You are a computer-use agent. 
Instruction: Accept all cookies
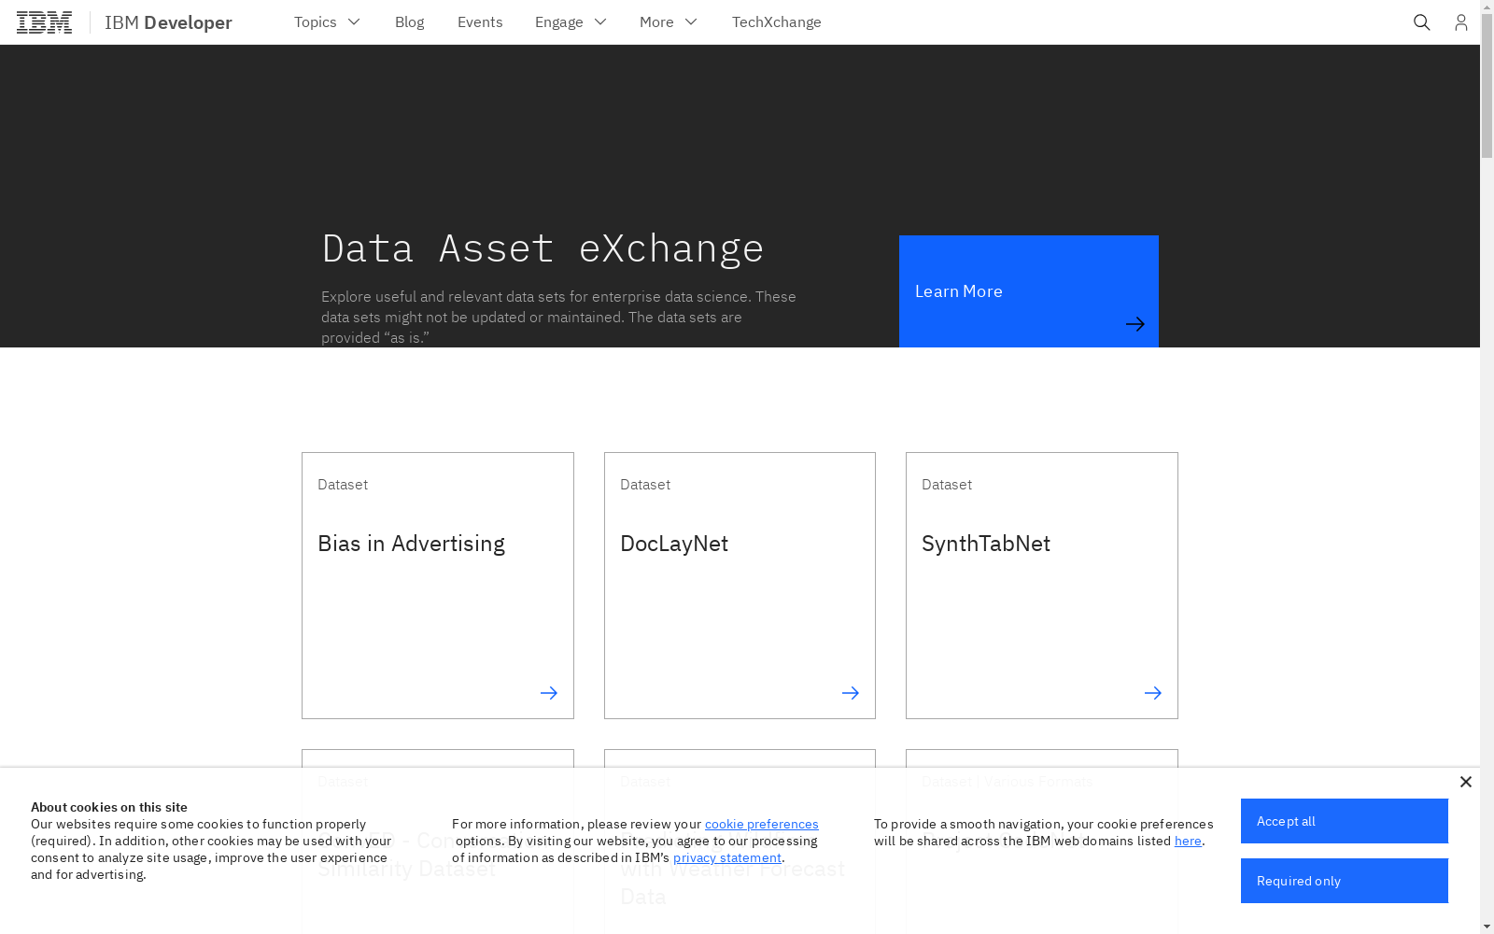pos(1345,821)
